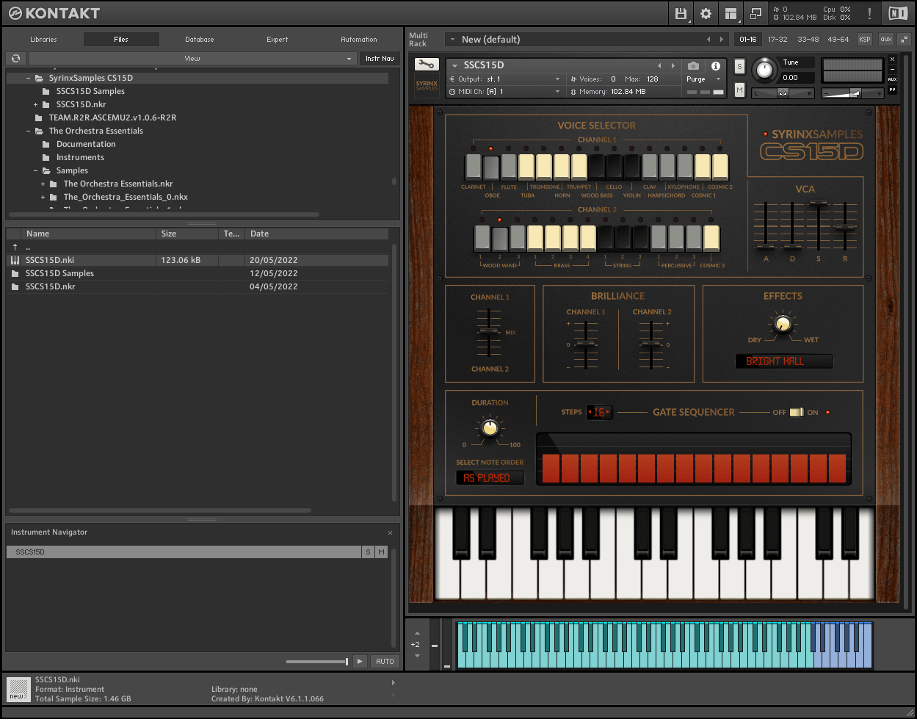
Task: Open the AS PLAYED note order selector
Action: click(490, 477)
